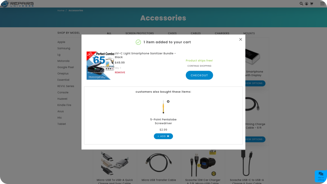Add the Pentalobe Screwdriver to cart
327x184 pixels.
click(x=163, y=136)
